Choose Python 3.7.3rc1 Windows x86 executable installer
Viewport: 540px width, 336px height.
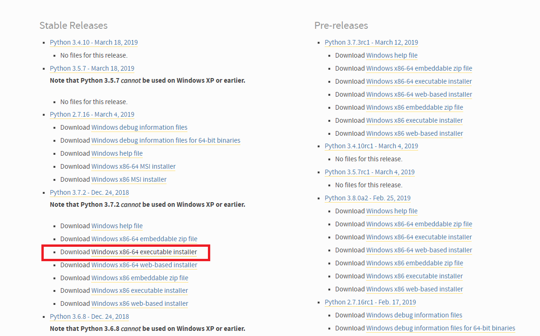414,120
